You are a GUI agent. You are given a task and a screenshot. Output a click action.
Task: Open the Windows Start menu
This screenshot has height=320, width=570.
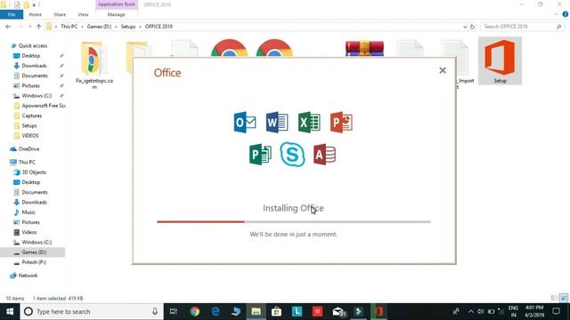[x=10, y=311]
